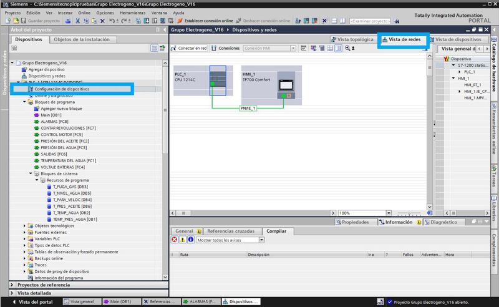Click the Print icon in main toolbar
The image size is (499, 307).
[68, 21]
